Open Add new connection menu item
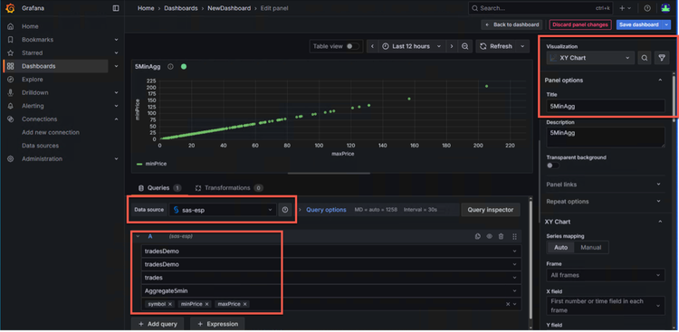 point(51,132)
